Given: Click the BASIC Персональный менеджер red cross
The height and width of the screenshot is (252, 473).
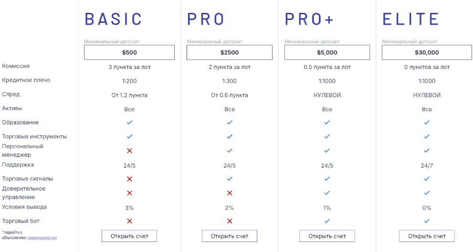Looking at the screenshot, I should 129,151.
